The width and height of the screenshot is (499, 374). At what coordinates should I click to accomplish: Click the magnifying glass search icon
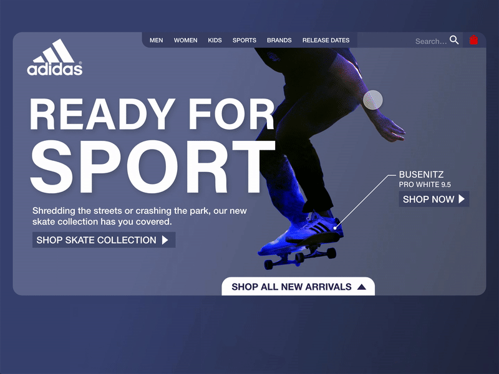(x=454, y=40)
